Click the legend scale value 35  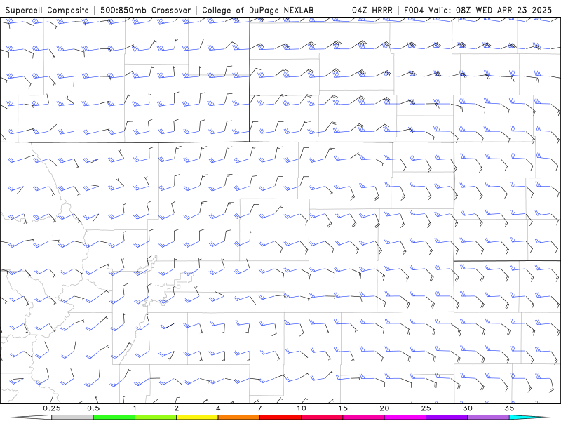pos(509,408)
